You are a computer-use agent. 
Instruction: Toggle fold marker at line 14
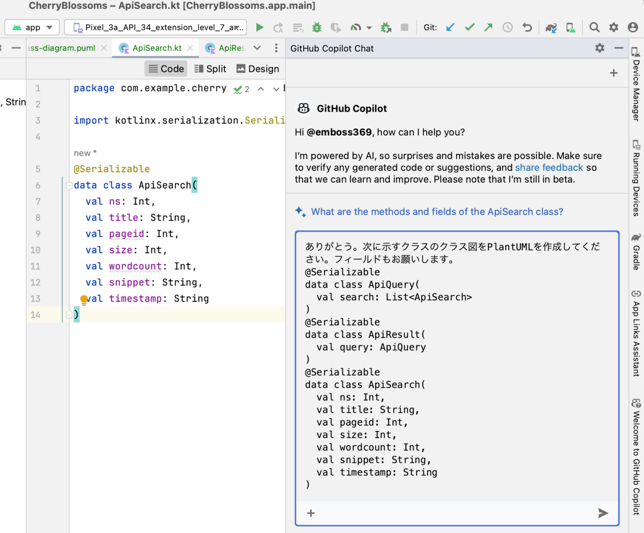pos(69,315)
